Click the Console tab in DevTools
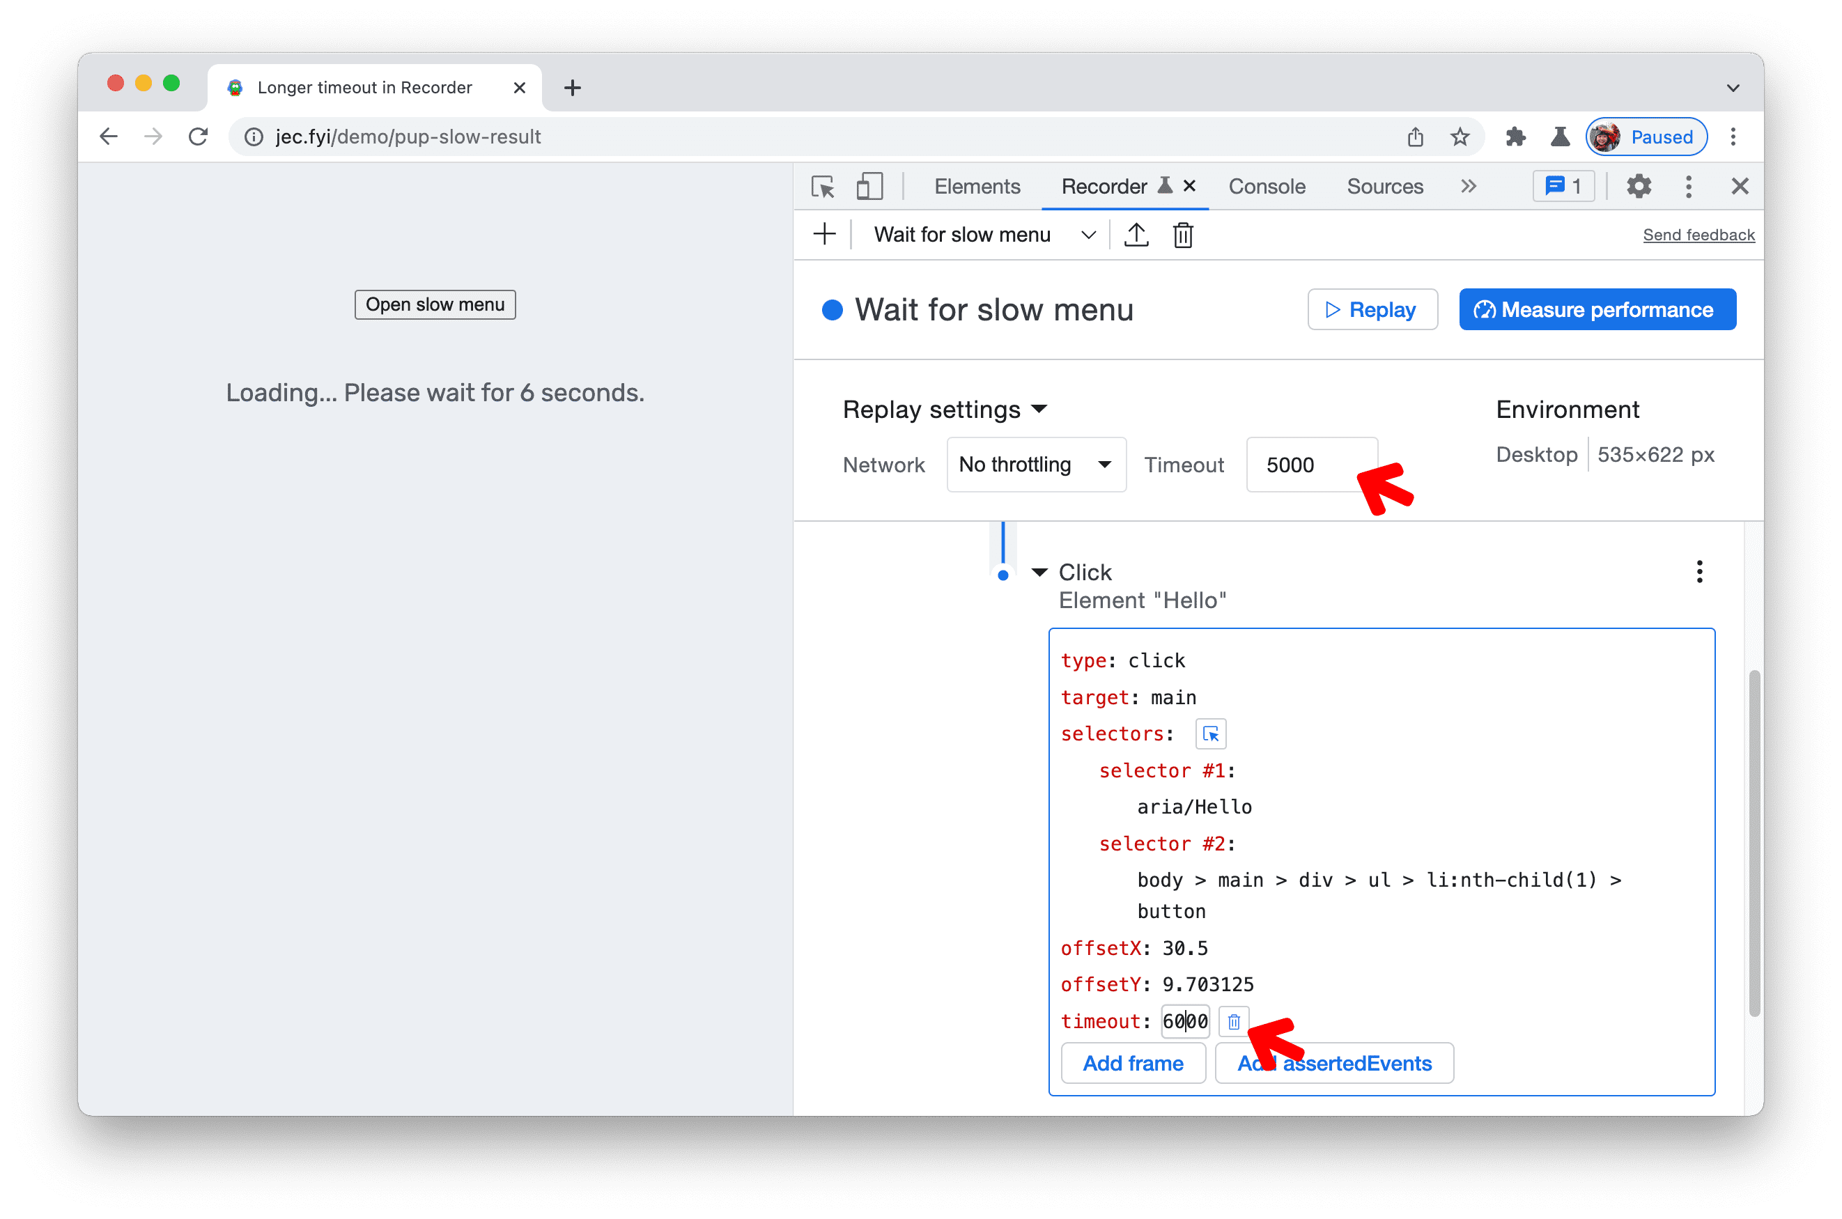 1262,187
